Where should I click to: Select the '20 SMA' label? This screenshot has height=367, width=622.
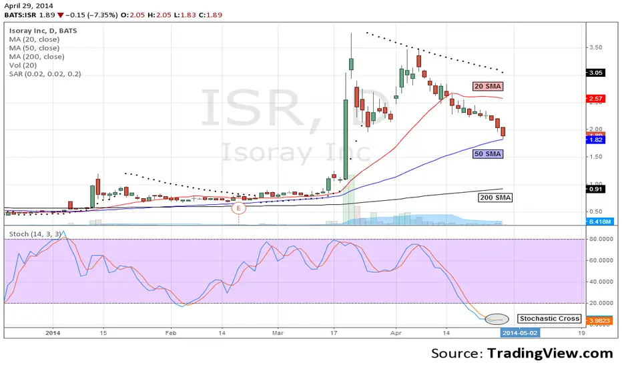tap(488, 86)
